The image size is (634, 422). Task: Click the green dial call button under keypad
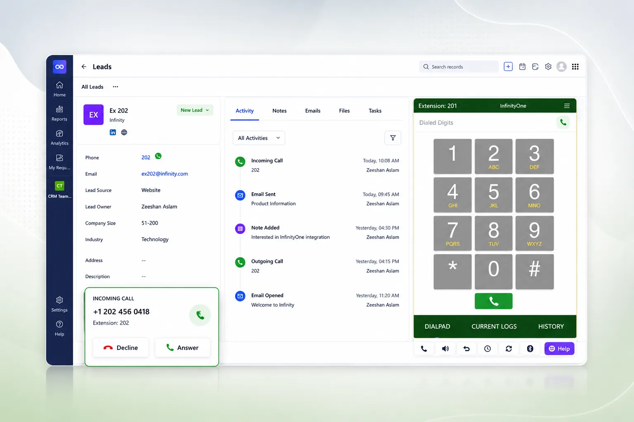click(494, 301)
